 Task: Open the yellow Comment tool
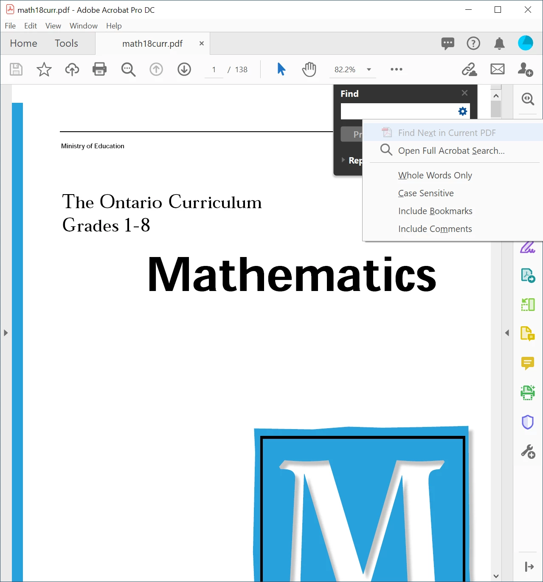pyautogui.click(x=528, y=363)
